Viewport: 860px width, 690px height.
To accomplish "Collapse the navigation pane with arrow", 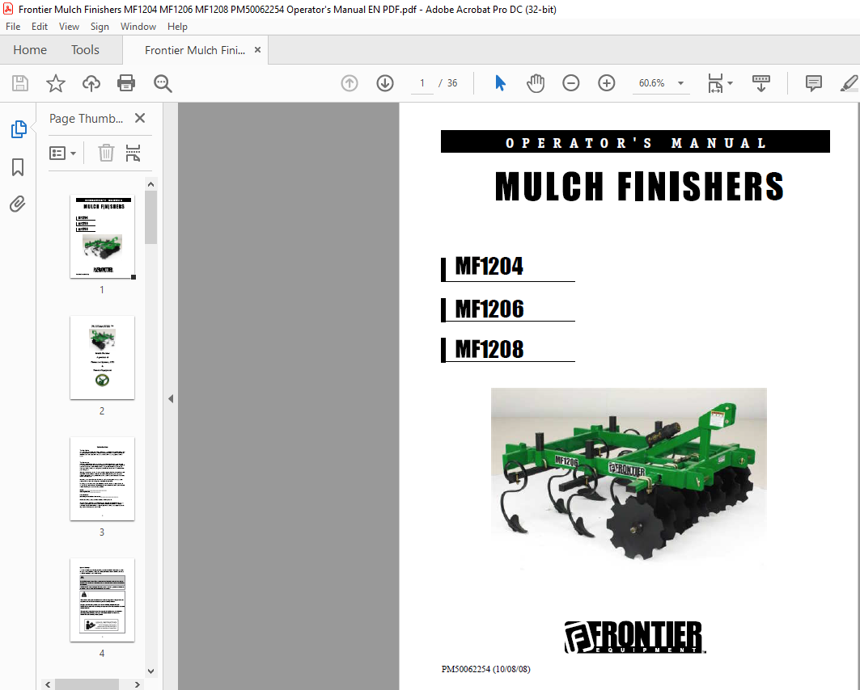I will coord(171,398).
